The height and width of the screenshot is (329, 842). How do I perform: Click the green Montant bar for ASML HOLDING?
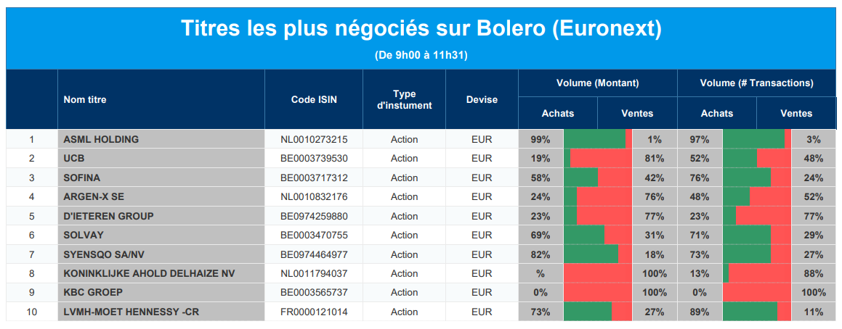(x=594, y=139)
